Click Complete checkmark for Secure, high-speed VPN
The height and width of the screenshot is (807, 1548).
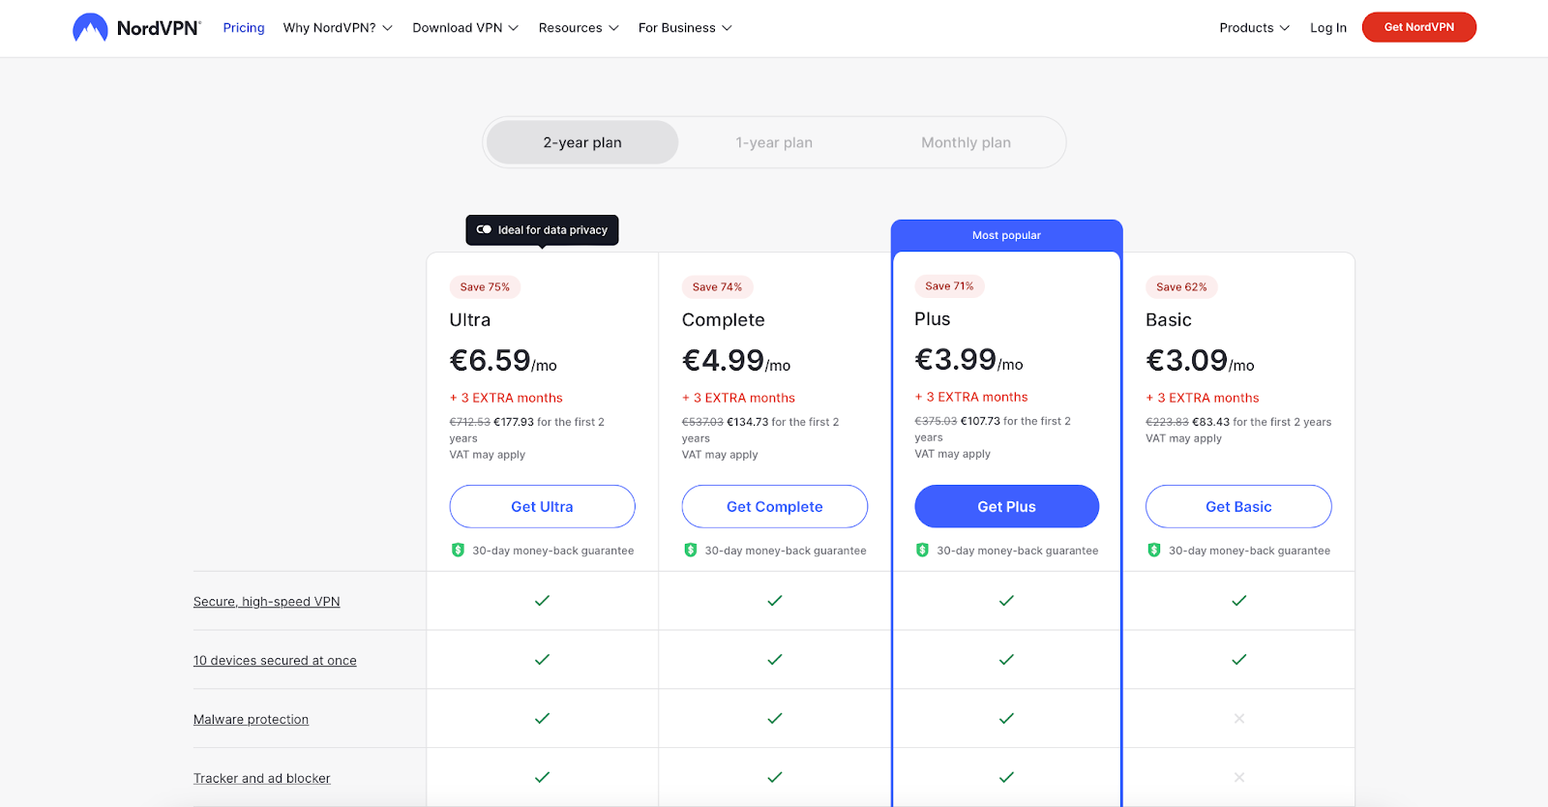[x=775, y=601]
